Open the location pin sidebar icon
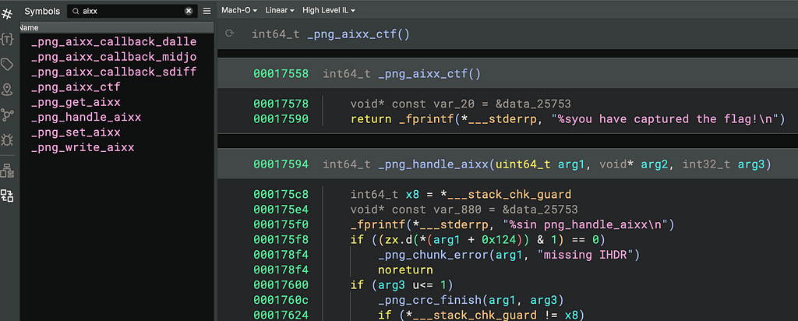The width and height of the screenshot is (798, 321). (x=7, y=90)
